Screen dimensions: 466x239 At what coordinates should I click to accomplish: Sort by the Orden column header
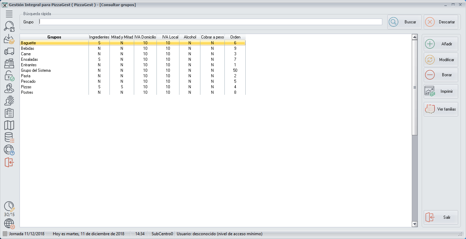[235, 37]
